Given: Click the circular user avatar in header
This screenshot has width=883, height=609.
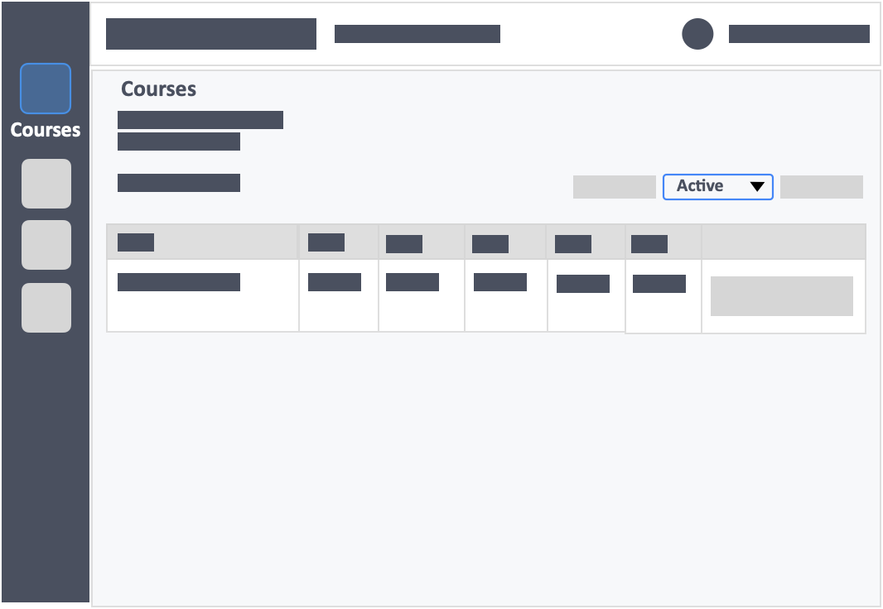Looking at the screenshot, I should 697,34.
